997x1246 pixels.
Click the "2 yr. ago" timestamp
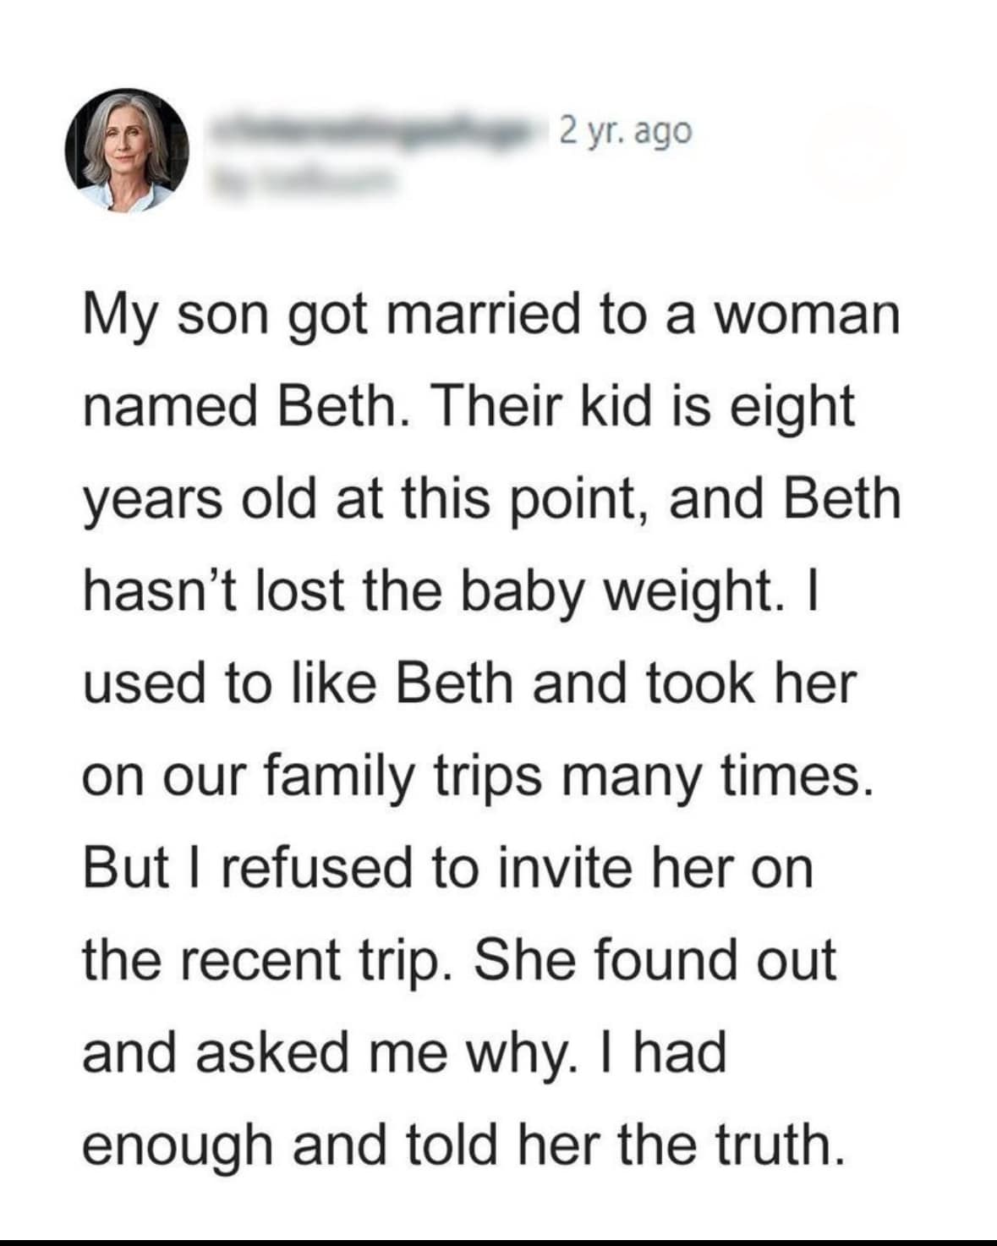tap(626, 131)
